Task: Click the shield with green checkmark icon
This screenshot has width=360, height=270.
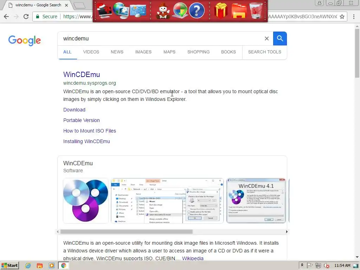Action: [x=180, y=11]
